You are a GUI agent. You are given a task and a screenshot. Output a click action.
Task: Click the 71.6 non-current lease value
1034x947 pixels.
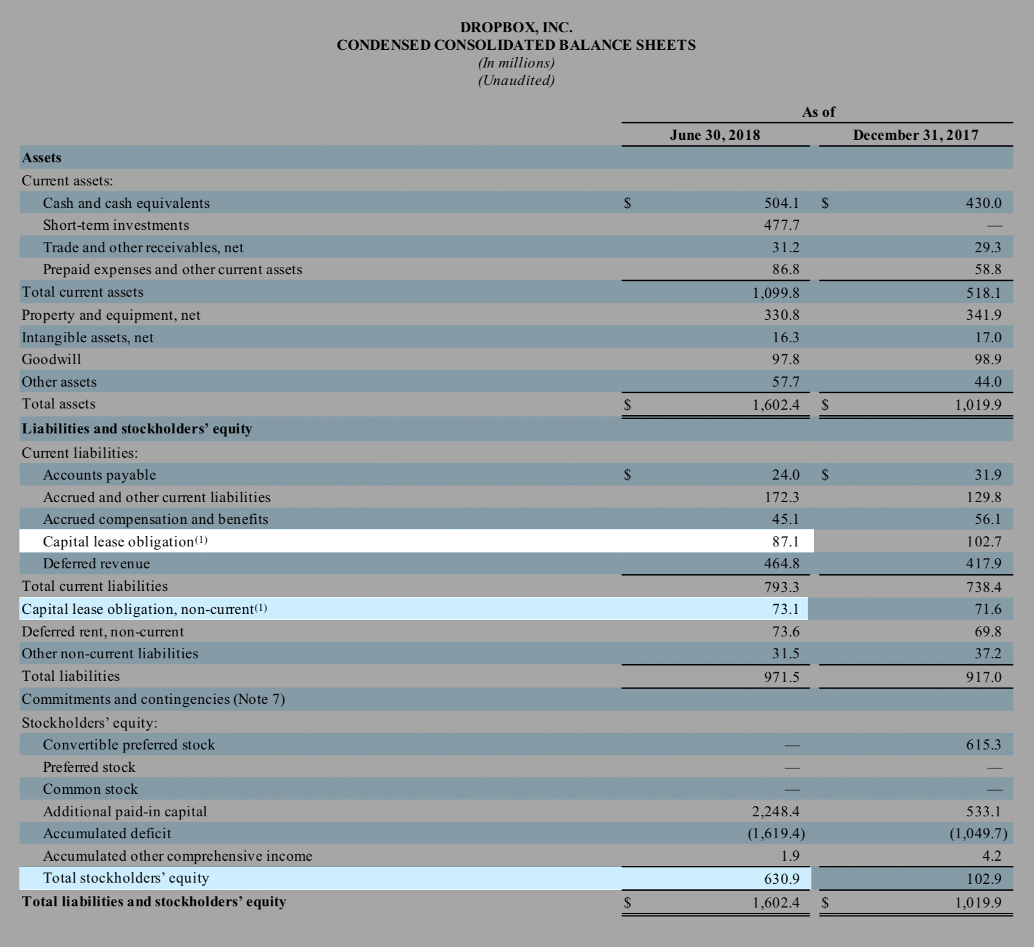988,609
